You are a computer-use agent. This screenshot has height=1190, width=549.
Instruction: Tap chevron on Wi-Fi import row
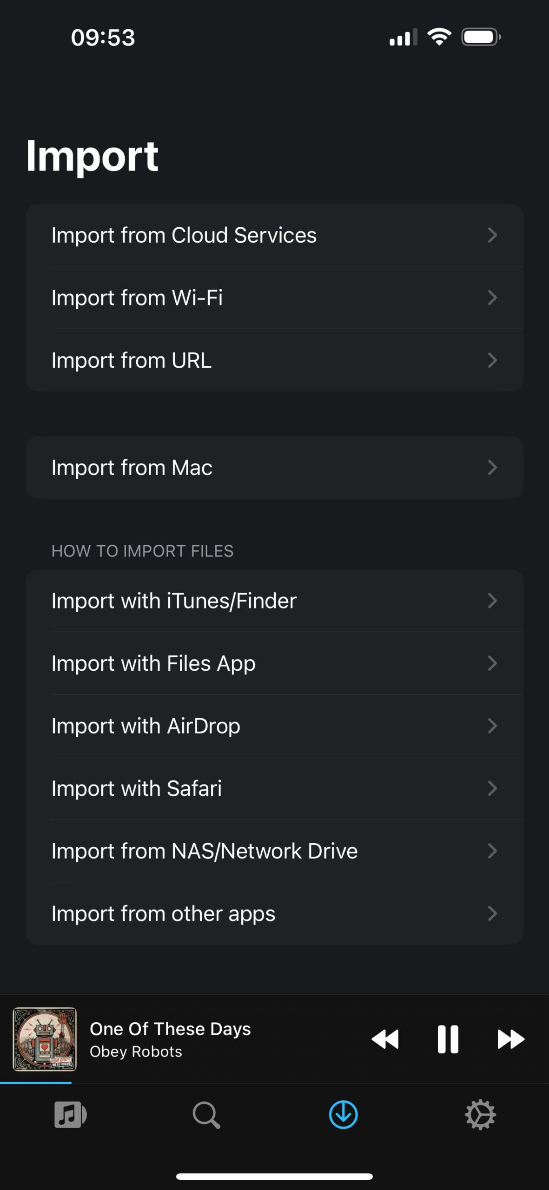(492, 297)
